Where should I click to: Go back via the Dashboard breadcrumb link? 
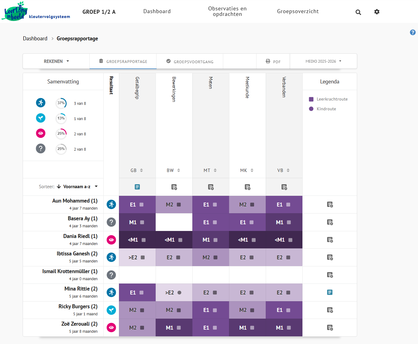point(35,38)
